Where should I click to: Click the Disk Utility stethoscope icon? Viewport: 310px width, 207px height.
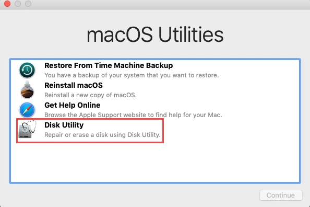coord(27,129)
